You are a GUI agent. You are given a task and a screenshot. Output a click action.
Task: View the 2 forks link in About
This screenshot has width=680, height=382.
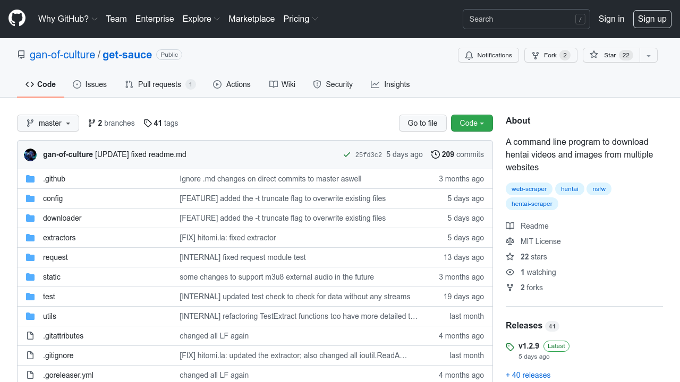pyautogui.click(x=524, y=288)
